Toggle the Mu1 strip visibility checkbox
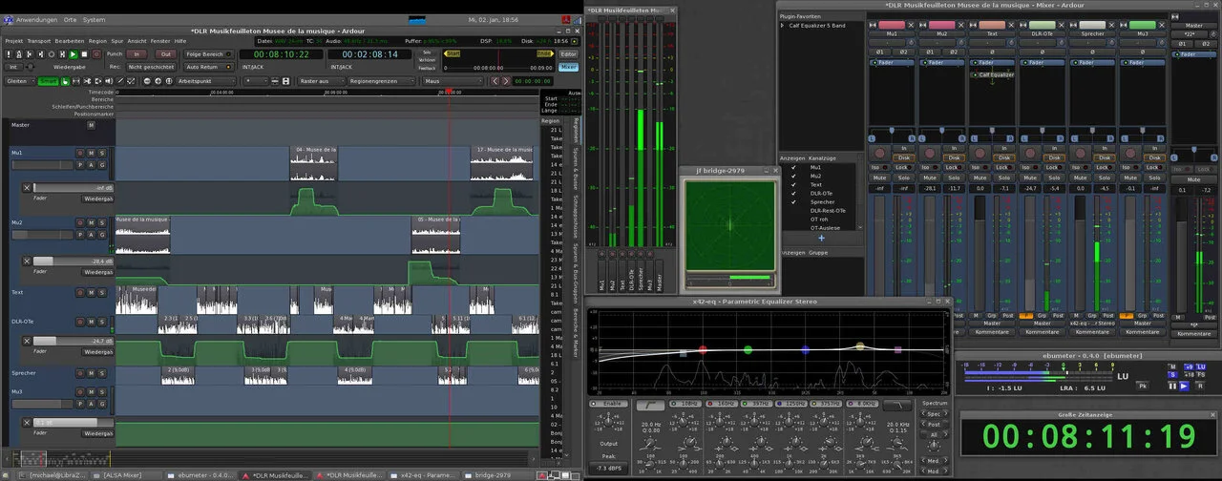This screenshot has height=481, width=1222. click(793, 167)
